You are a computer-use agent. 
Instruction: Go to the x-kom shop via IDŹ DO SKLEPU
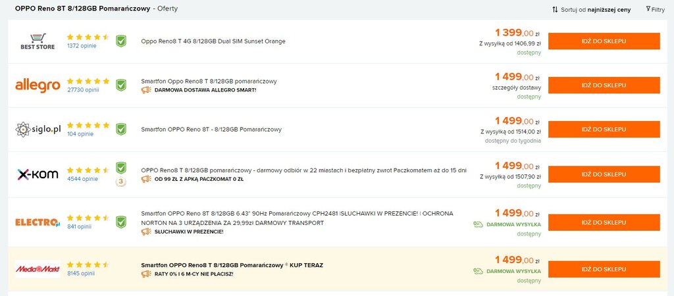click(x=604, y=174)
